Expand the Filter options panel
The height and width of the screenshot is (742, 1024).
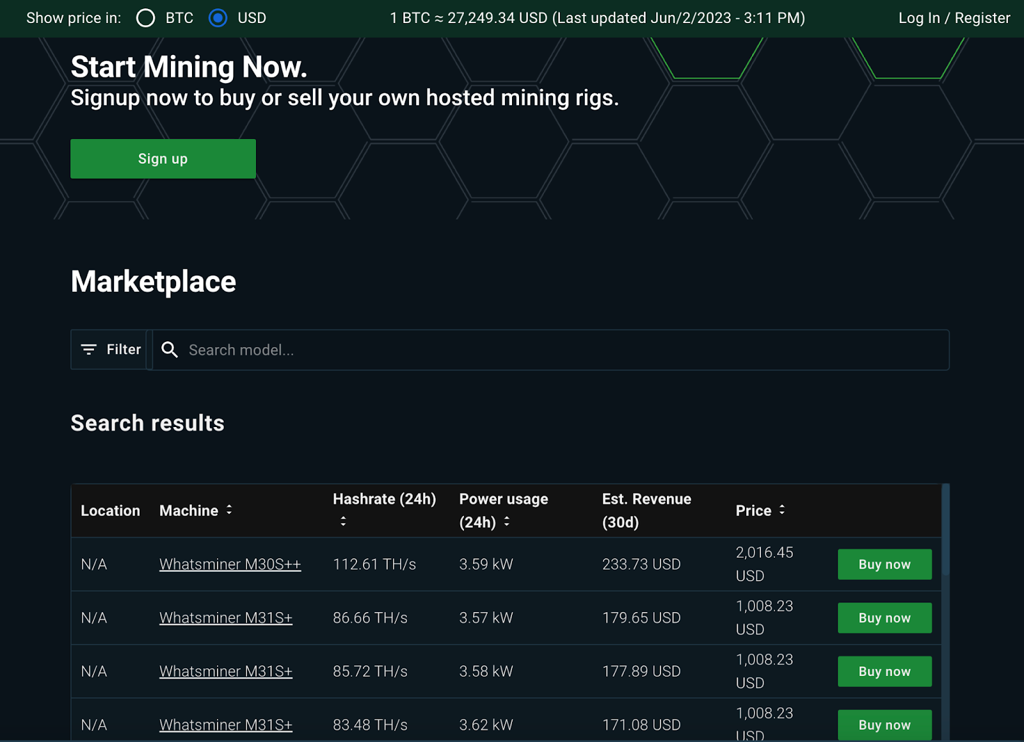109,350
